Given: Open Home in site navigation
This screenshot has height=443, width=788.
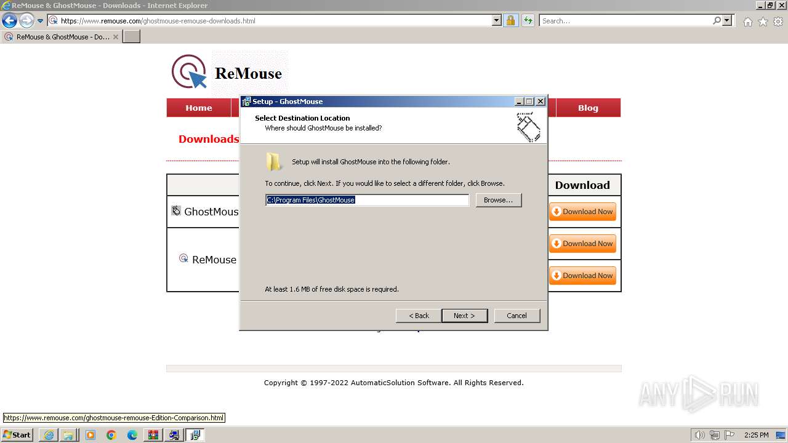Looking at the screenshot, I should 199,108.
